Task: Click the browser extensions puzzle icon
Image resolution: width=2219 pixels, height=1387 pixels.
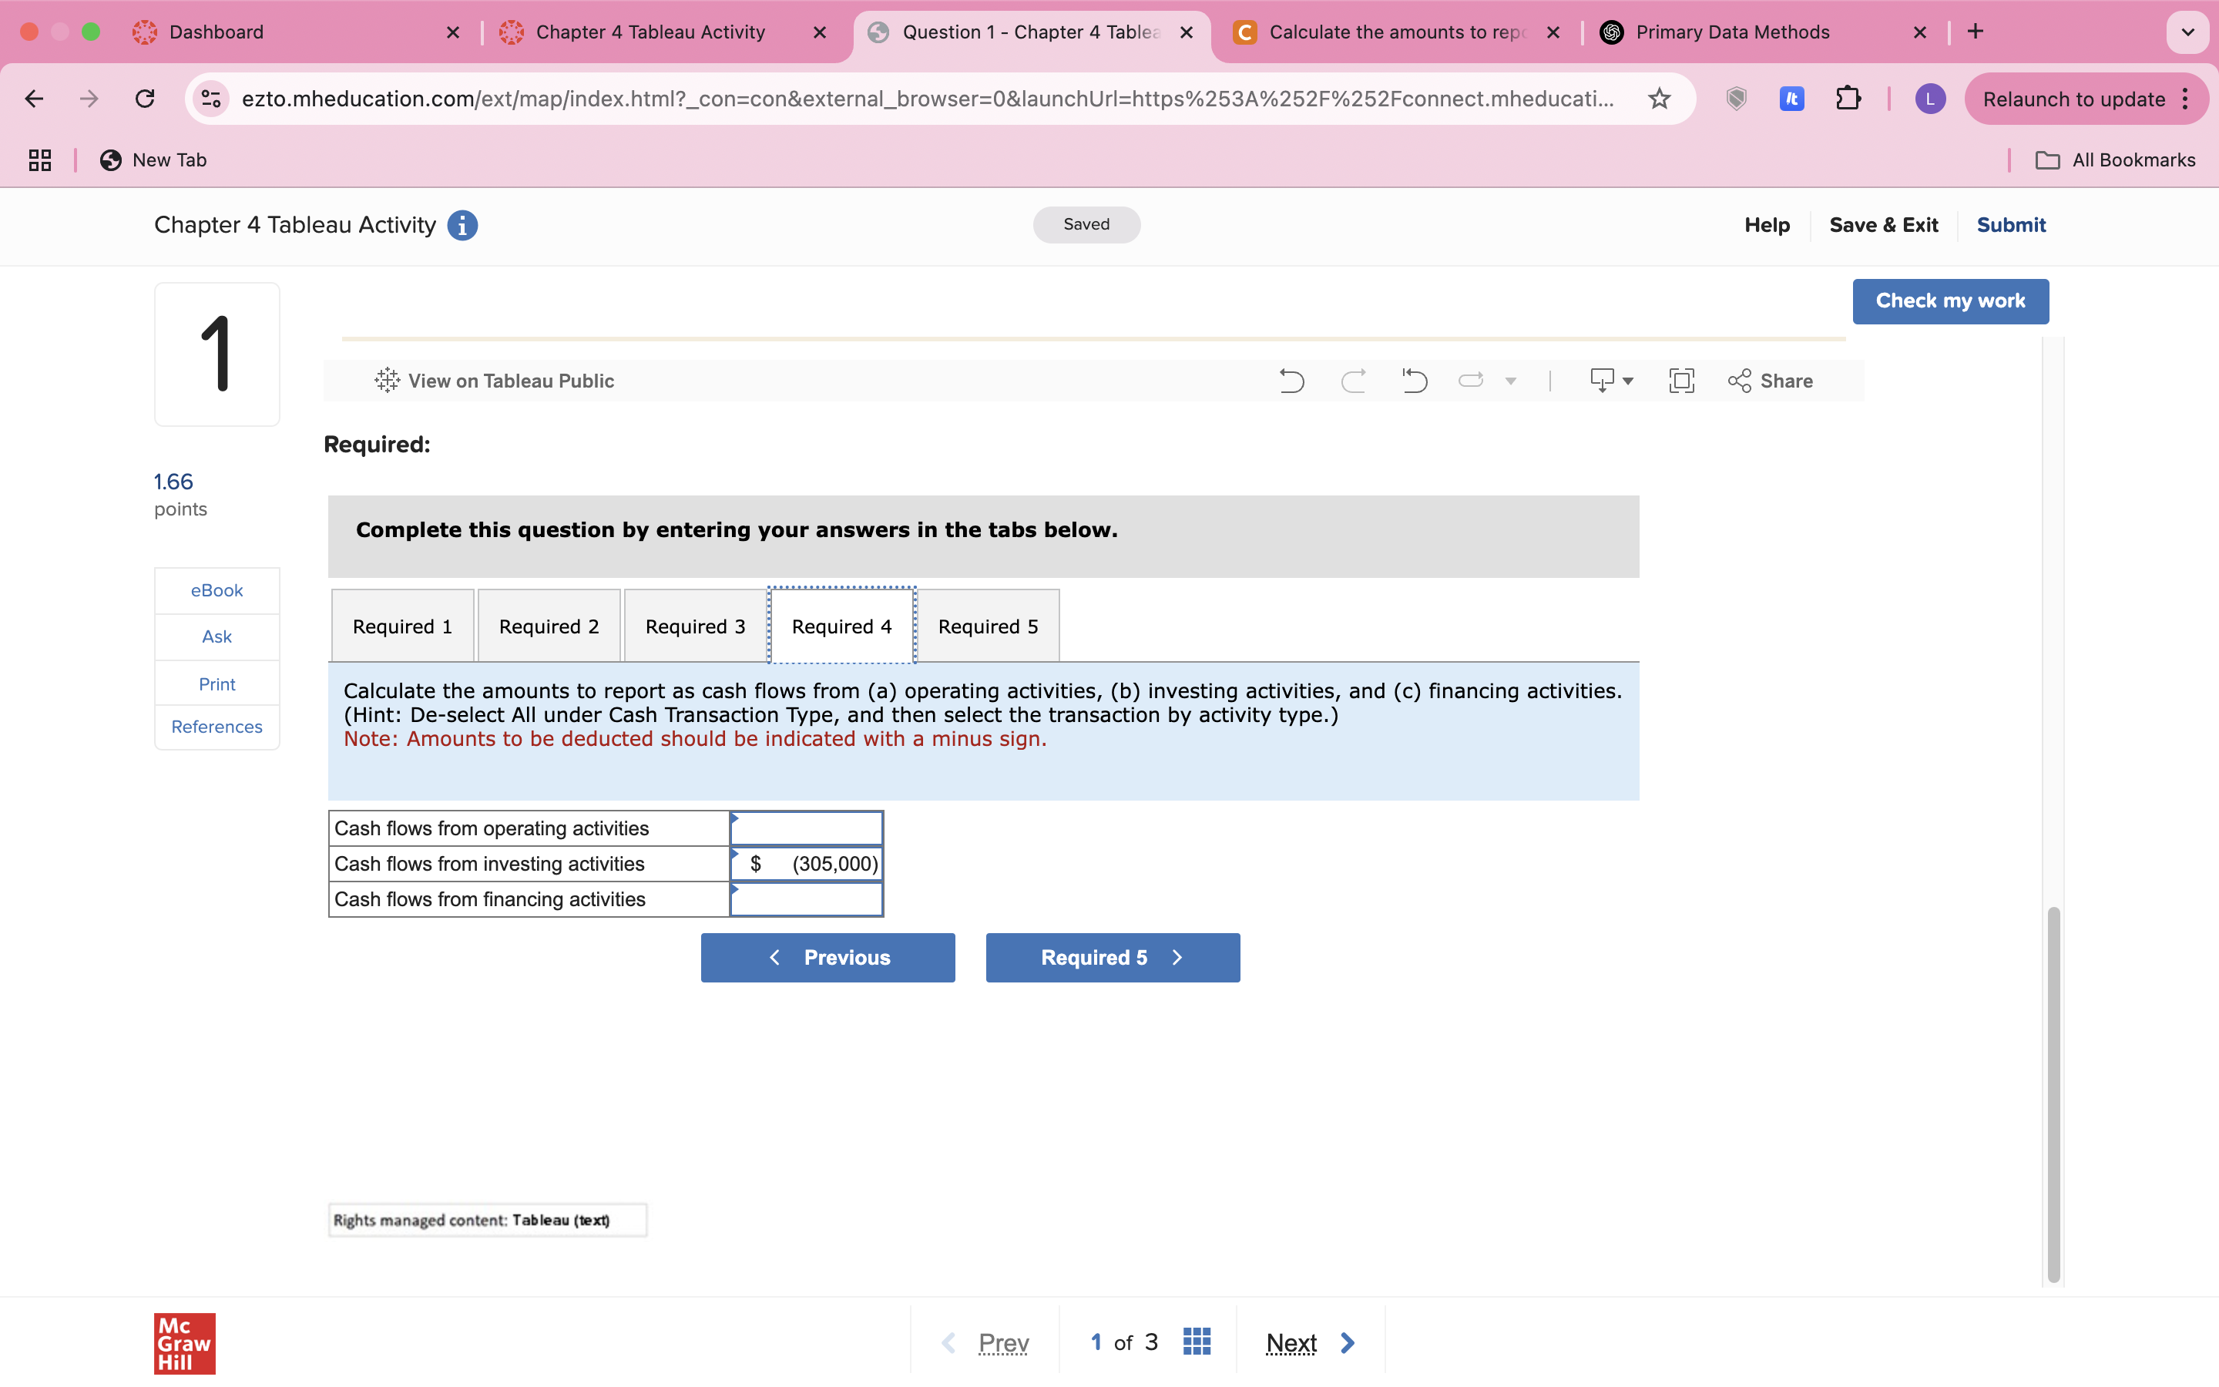Action: coord(1848,99)
